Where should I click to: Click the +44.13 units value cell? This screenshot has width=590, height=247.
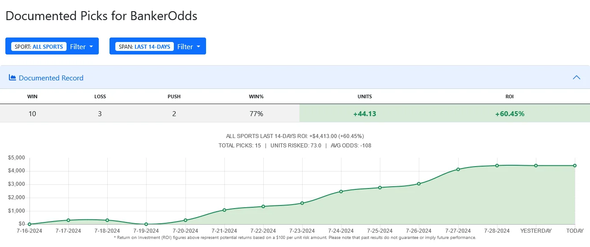pyautogui.click(x=365, y=113)
